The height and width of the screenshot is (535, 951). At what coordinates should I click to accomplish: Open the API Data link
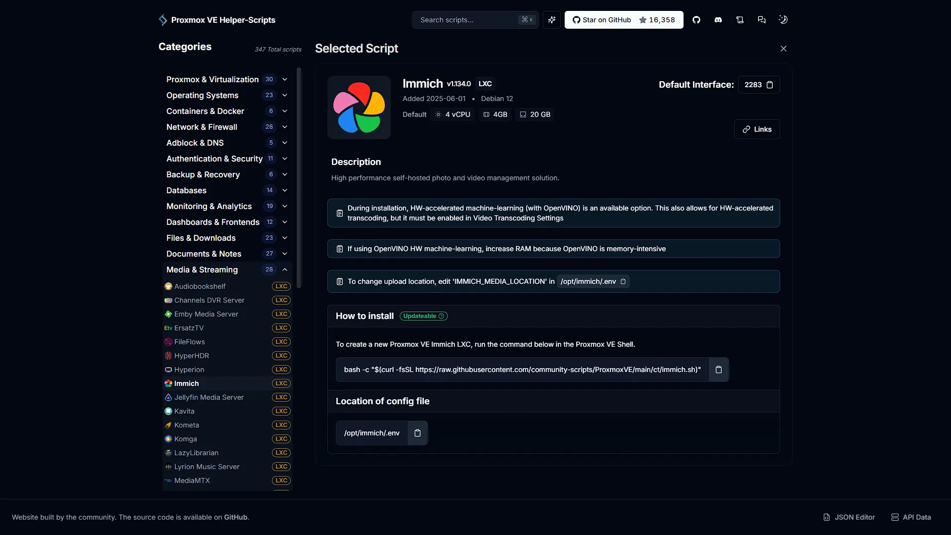pos(911,517)
